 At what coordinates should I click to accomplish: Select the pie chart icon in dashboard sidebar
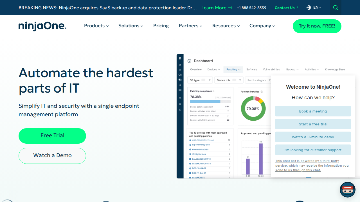(x=180, y=85)
